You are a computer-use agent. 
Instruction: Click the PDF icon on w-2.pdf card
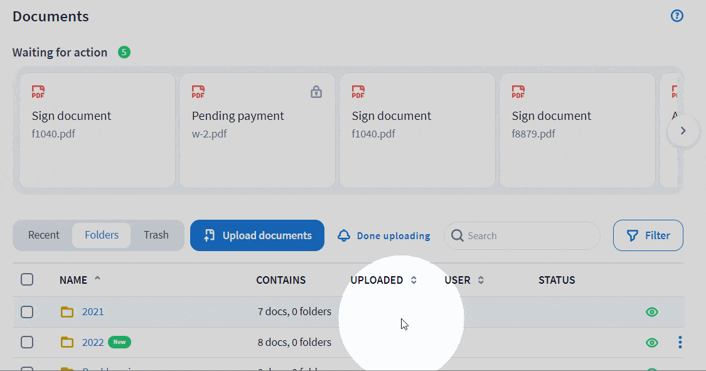198,92
